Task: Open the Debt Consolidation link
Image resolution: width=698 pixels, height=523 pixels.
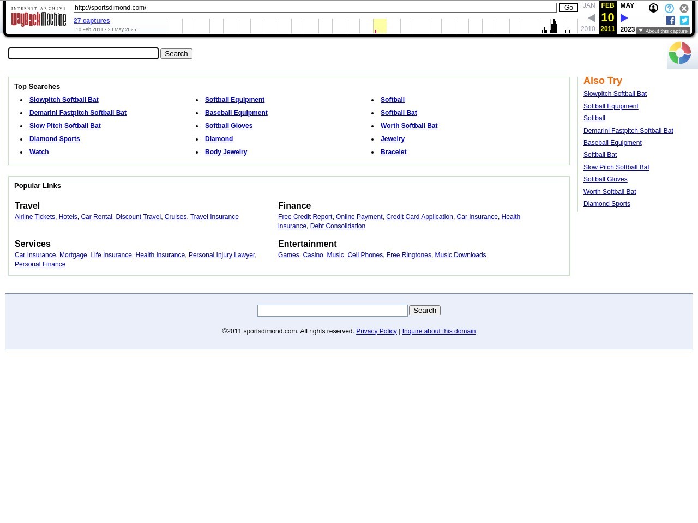Action: tap(338, 226)
